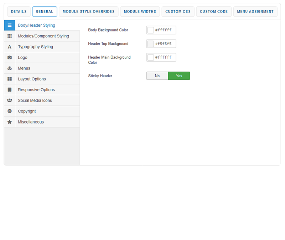
Task: Switch to the Details tab
Action: coord(19,11)
